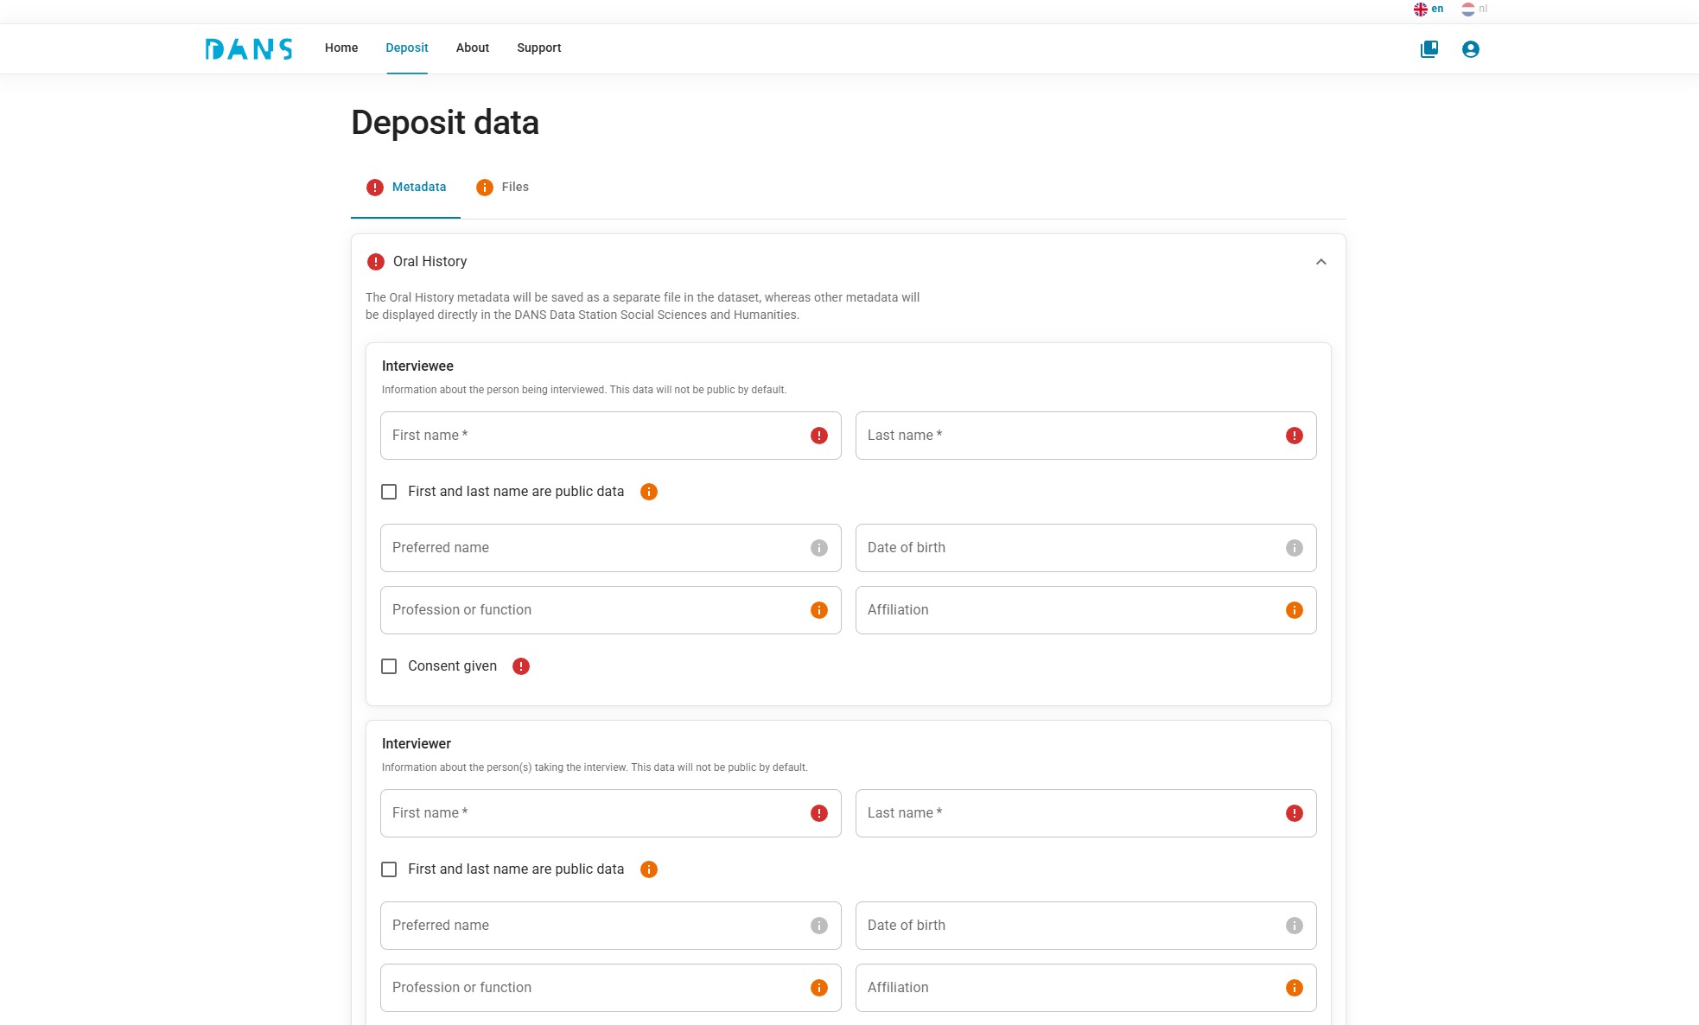Screen dimensions: 1699x1025
Task: Focus Interviewer Profession or function field
Action: click(610, 988)
